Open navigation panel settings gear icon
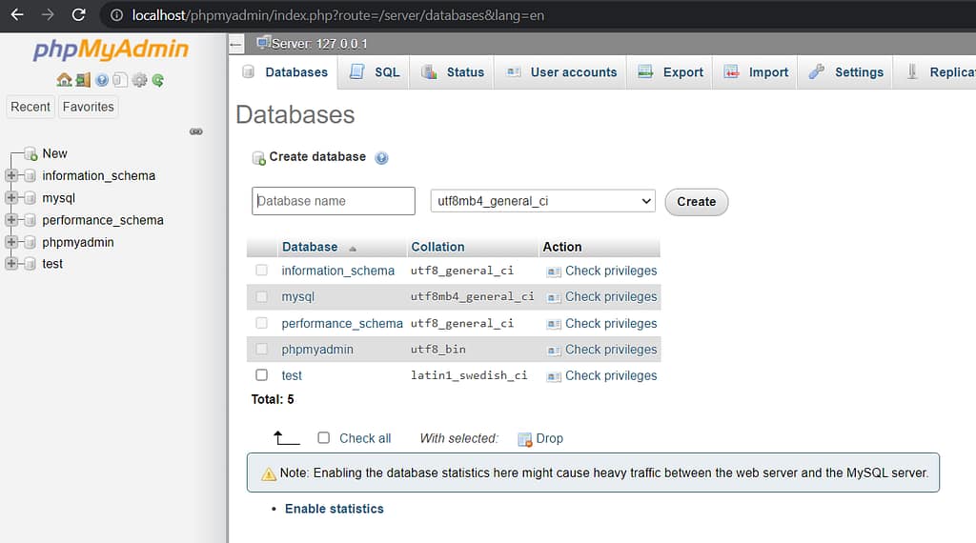Viewport: 976px width, 543px height. pyautogui.click(x=139, y=80)
